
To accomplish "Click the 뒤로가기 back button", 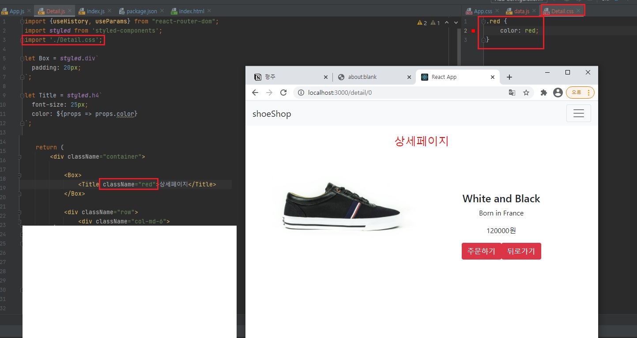I will [x=521, y=251].
